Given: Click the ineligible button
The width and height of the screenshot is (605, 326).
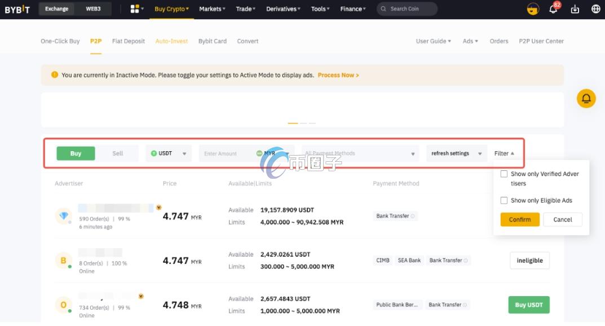Looking at the screenshot, I should [530, 261].
